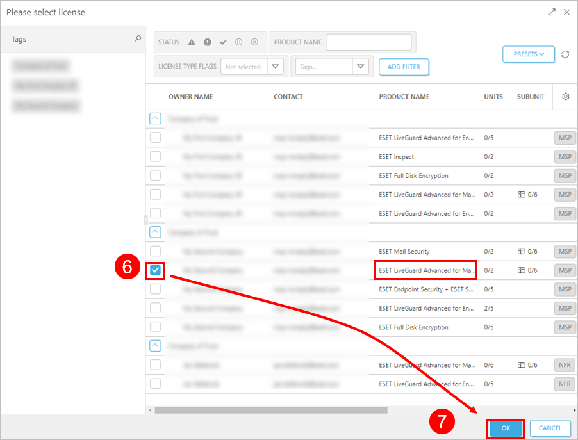Click MSP badge on ESET Inspect row
This screenshot has height=440, width=578.
tap(565, 157)
